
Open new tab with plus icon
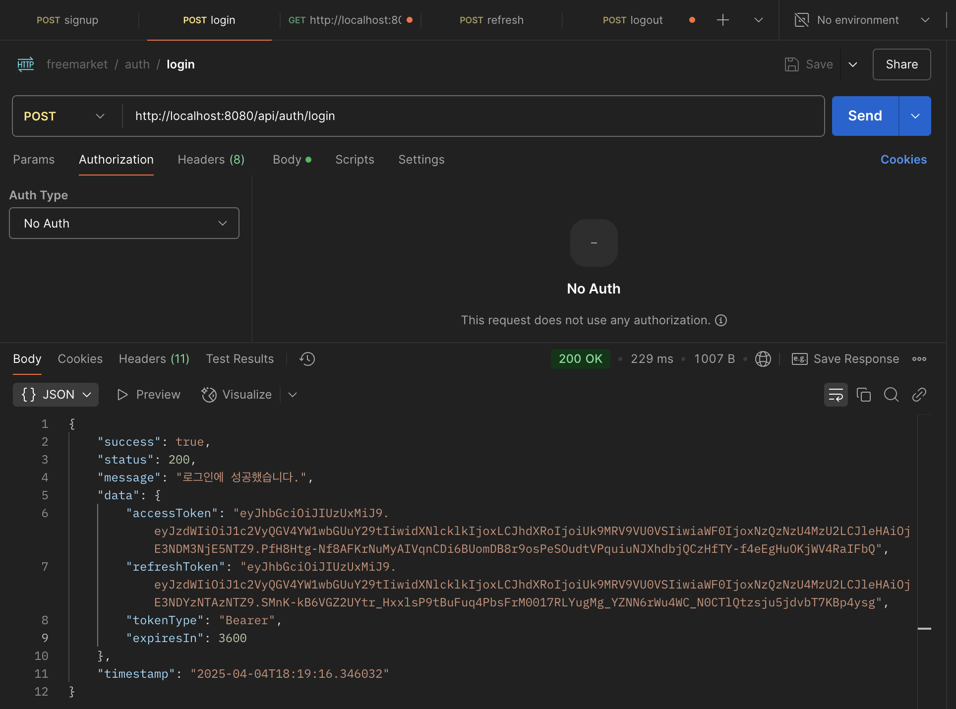click(723, 20)
